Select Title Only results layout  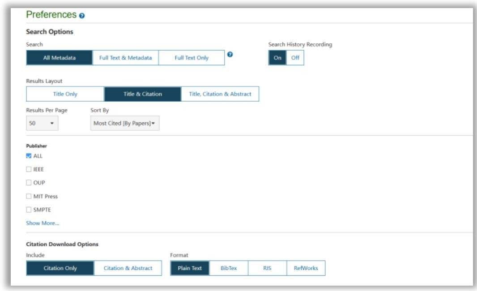[x=65, y=94]
